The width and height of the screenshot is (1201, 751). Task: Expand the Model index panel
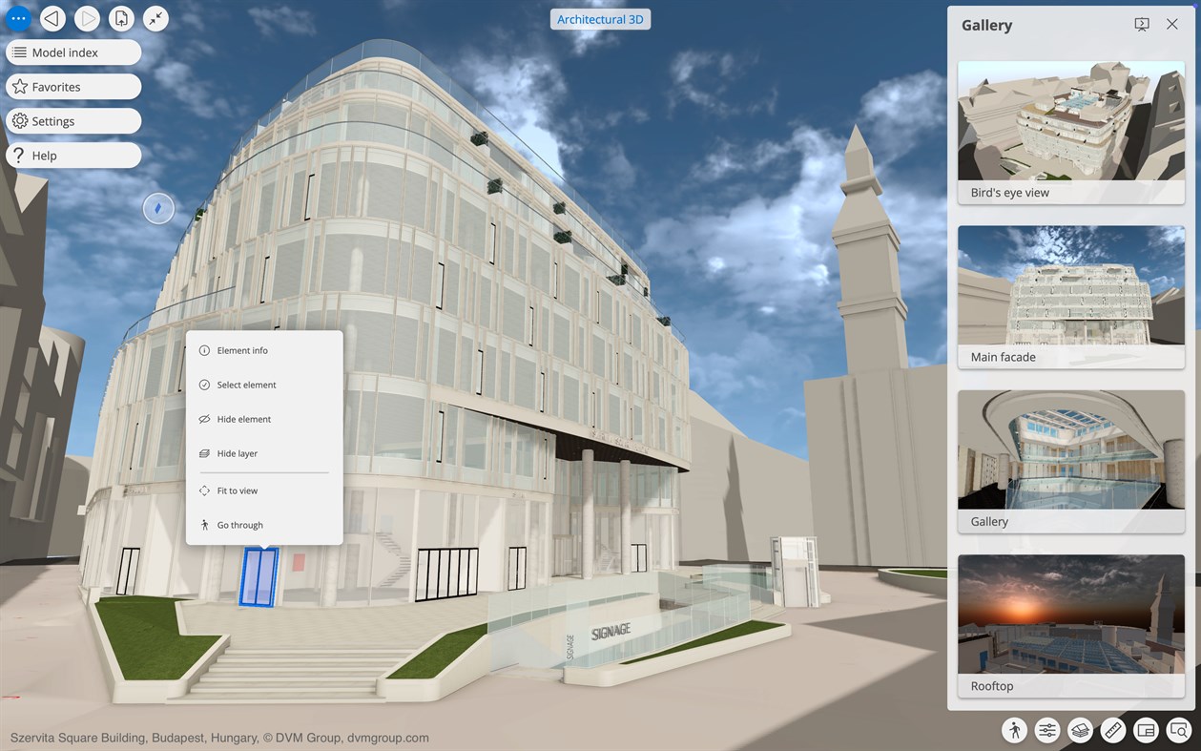point(72,52)
